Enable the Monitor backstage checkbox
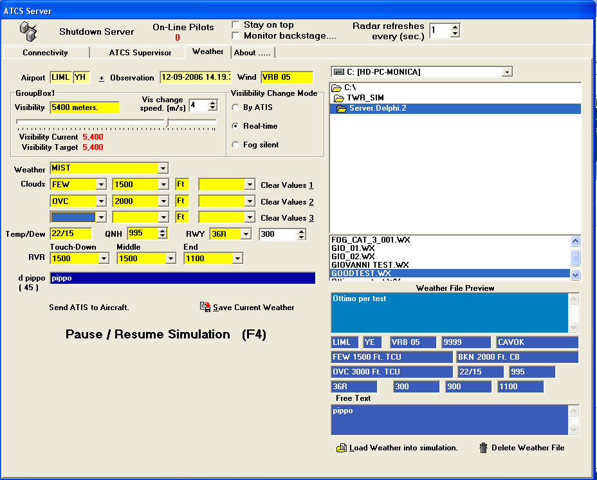The image size is (597, 480). point(235,36)
